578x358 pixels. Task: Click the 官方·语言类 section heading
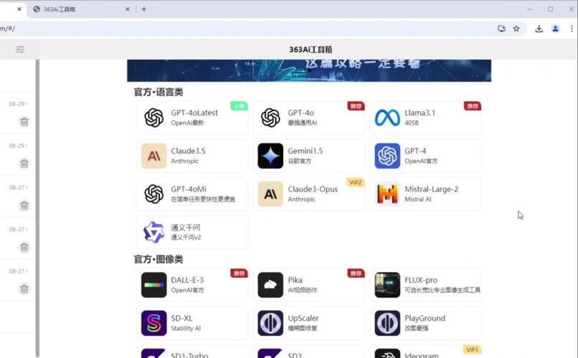(158, 92)
